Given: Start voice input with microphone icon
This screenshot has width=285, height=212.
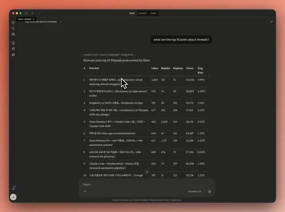Looking at the screenshot, I should tap(209, 192).
